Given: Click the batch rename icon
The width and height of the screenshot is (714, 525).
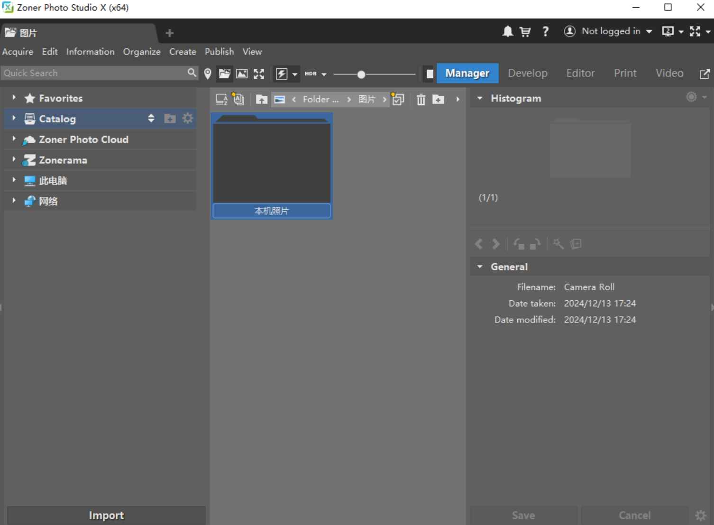Looking at the screenshot, I should (238, 99).
